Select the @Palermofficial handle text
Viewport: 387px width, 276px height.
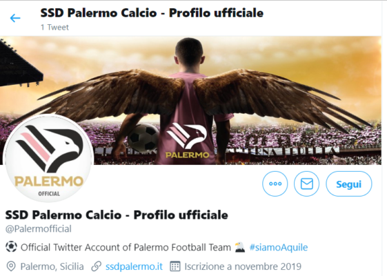pos(39,229)
